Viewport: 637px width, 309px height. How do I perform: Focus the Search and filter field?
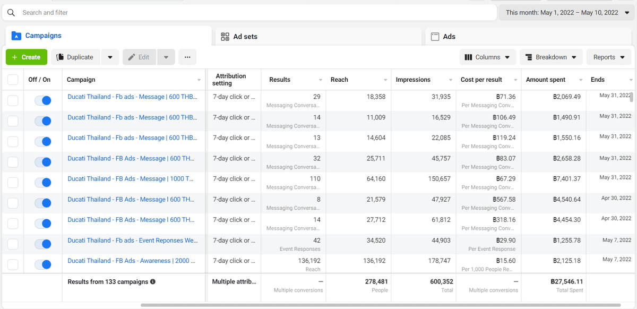[x=249, y=13]
